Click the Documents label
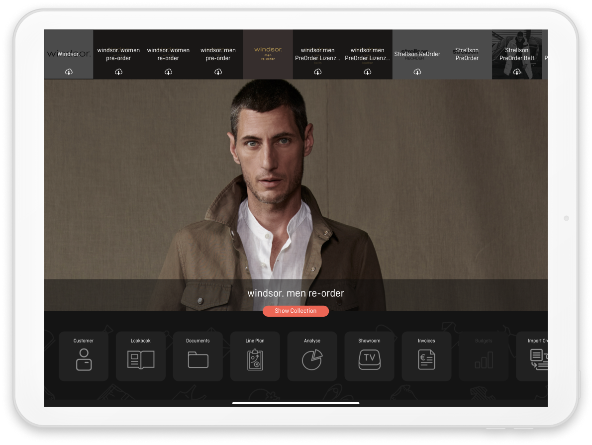The width and height of the screenshot is (592, 445). point(198,341)
